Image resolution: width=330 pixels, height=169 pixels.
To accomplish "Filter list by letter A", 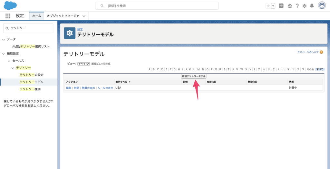I will 150,69.
